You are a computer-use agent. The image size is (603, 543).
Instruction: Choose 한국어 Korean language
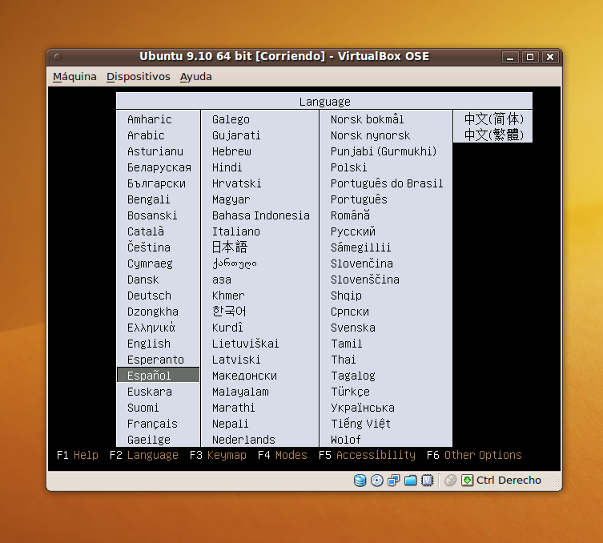(229, 311)
